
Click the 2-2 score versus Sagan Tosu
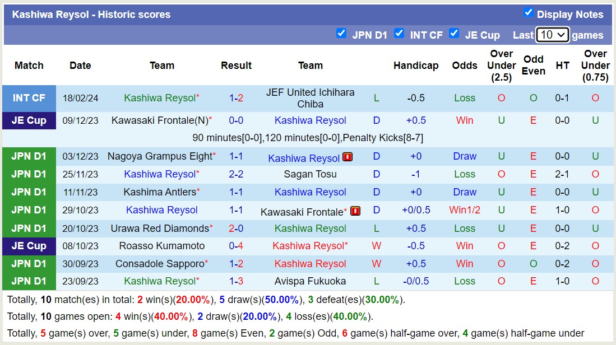tap(236, 174)
